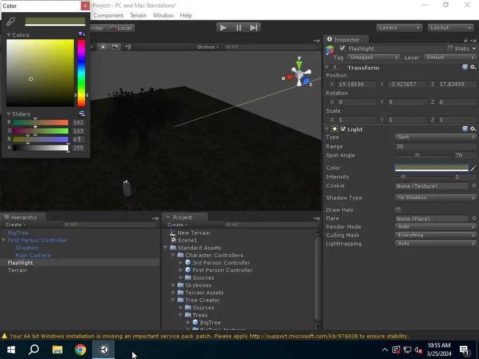Image resolution: width=479 pixels, height=359 pixels.
Task: Open the Terrain menu
Action: 138,15
